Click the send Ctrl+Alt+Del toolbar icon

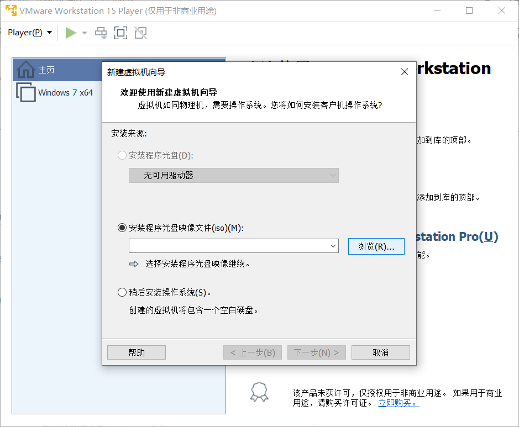[x=101, y=33]
